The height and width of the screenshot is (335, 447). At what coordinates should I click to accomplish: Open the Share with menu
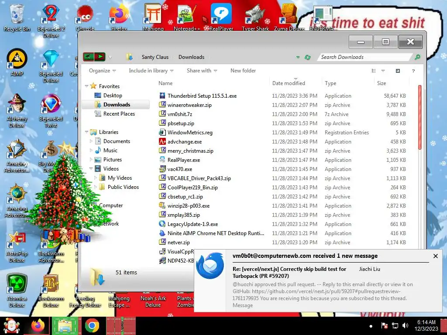(x=202, y=71)
